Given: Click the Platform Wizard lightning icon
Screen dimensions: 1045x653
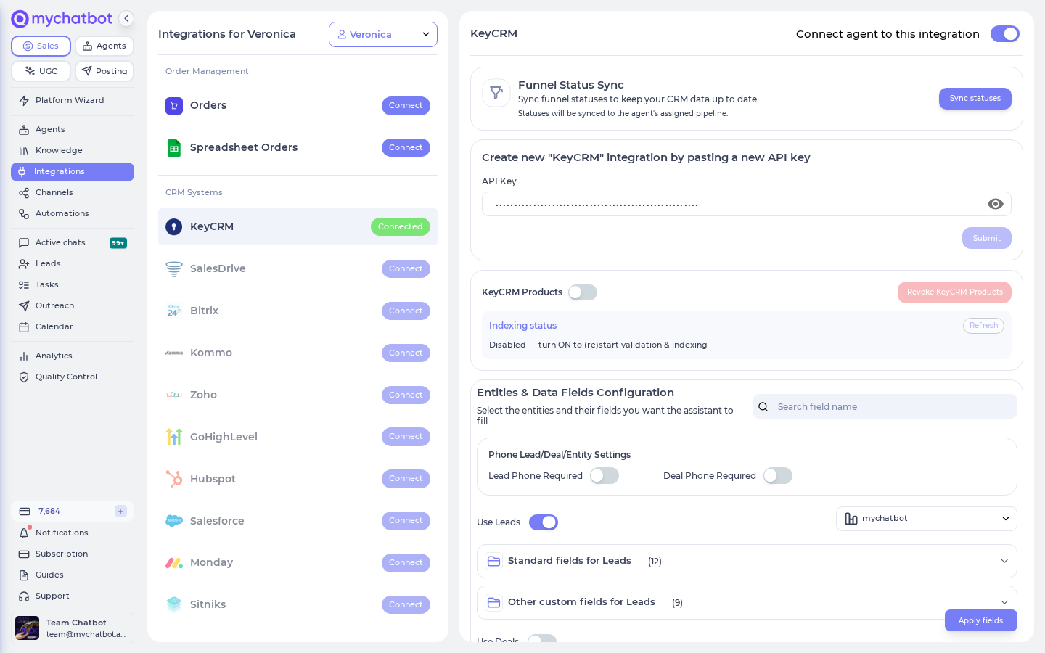Looking at the screenshot, I should point(24,101).
